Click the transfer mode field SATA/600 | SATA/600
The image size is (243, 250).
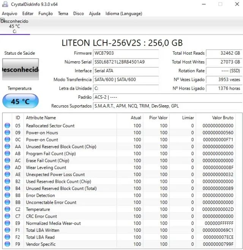(x=126, y=79)
